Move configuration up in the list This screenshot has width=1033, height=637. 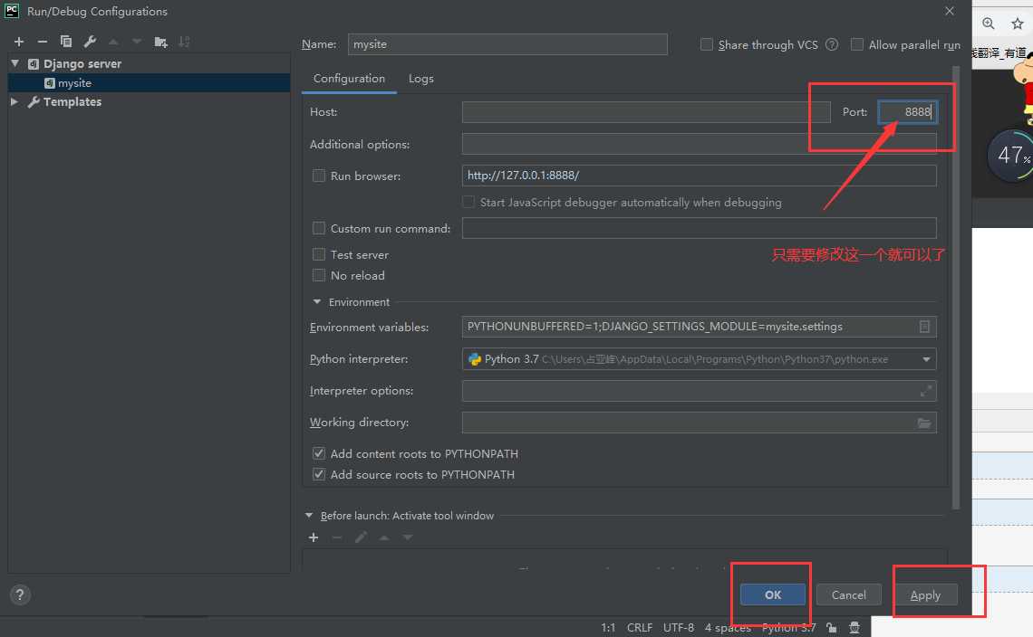coord(113,42)
